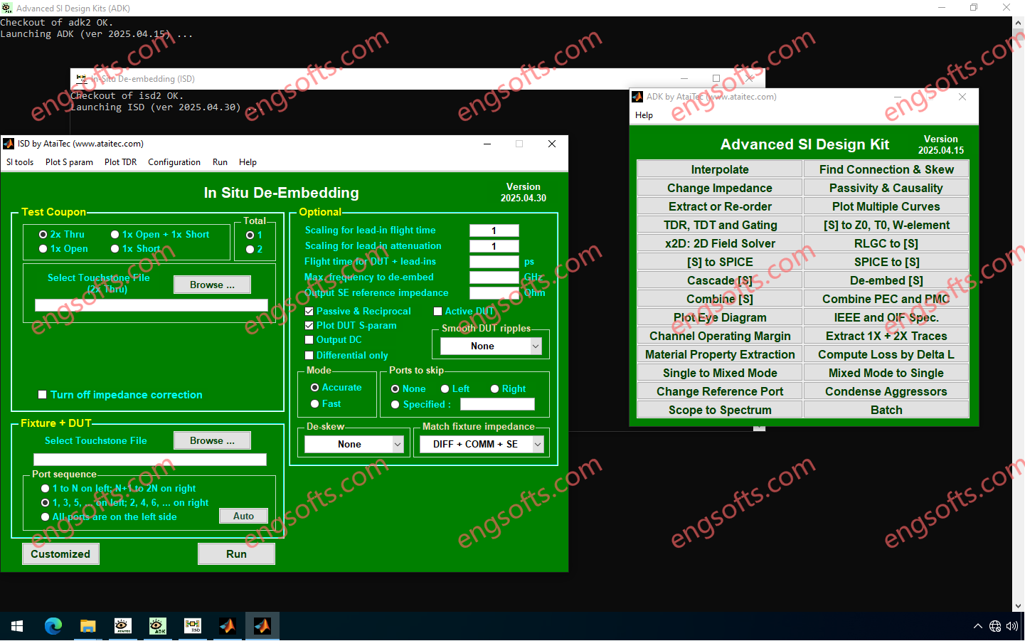Viewport: 1025px width, 641px height.
Task: Switch to the ADK taskbar icon
Action: [x=158, y=626]
